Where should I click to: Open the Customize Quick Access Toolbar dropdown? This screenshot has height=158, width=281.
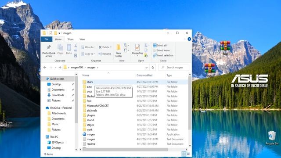pos(59,33)
